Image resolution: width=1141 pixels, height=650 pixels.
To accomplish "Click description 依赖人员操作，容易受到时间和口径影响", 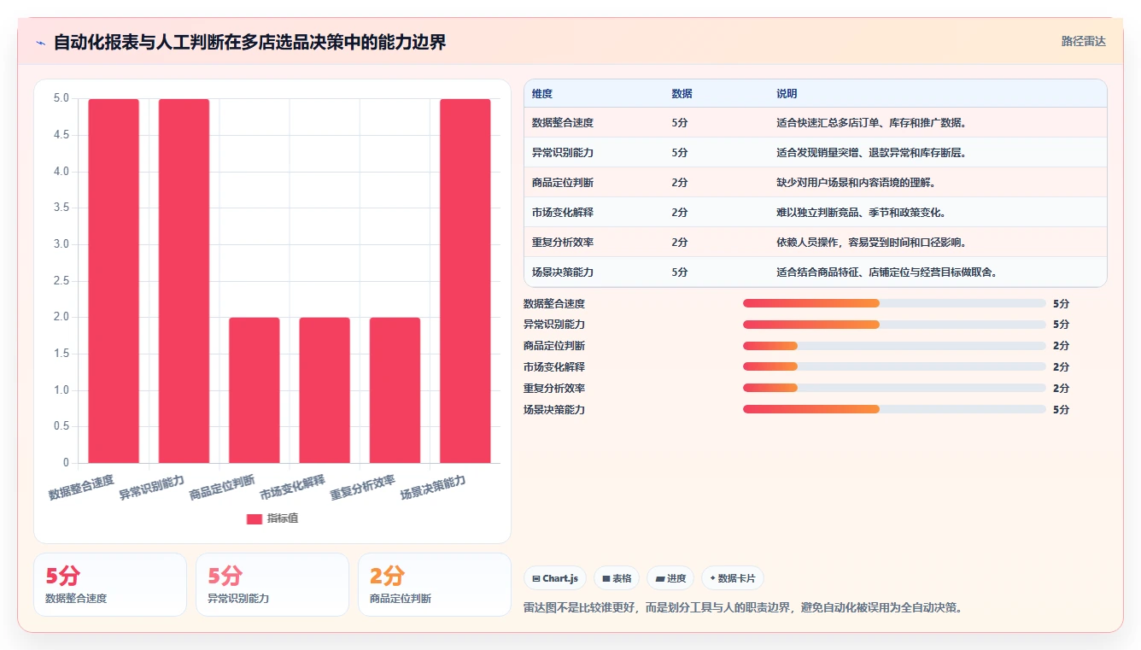I will (x=872, y=243).
